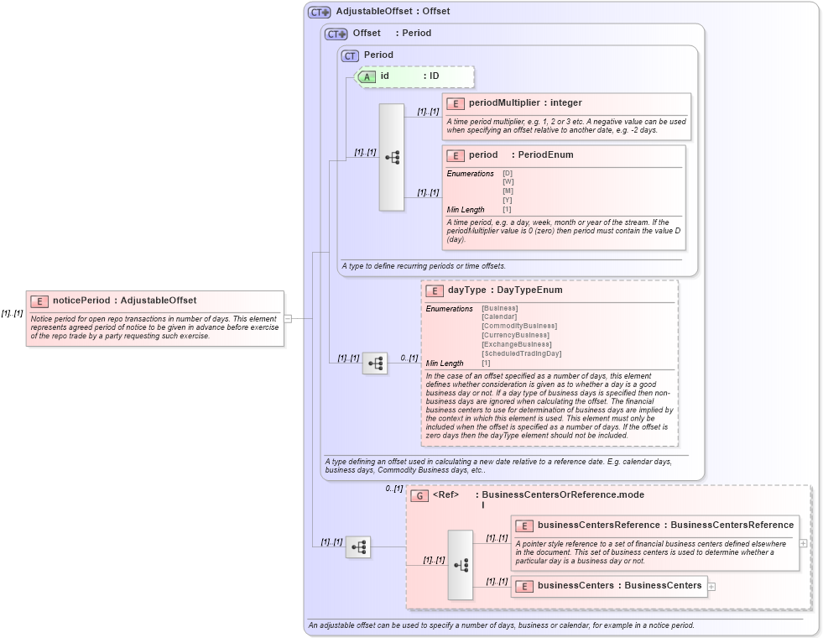This screenshot has height=638, width=823.
Task: Click the Min Length row in dayType
Action: (458, 363)
